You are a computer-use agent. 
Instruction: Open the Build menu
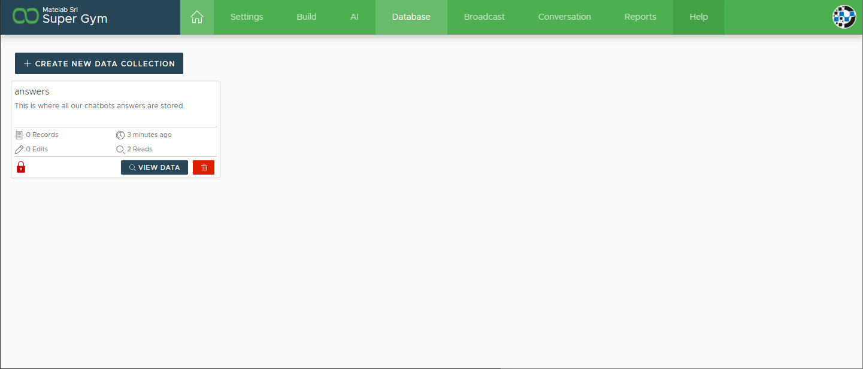pos(307,17)
